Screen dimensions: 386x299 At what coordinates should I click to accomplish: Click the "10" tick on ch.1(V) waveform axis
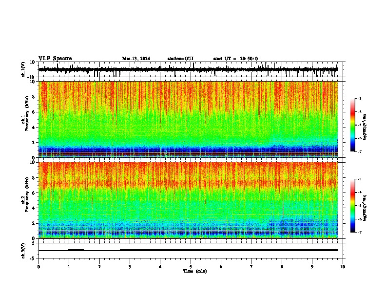(x=32, y=62)
